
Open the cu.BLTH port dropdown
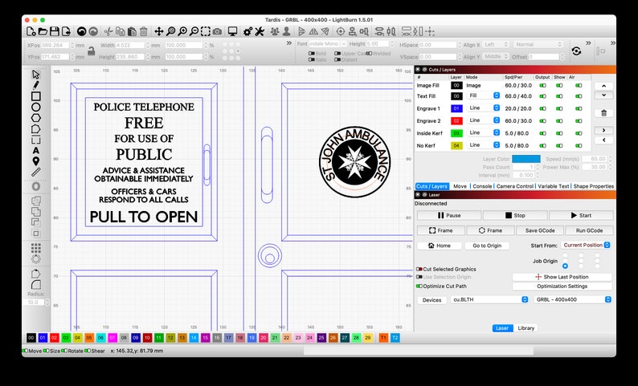(489, 299)
